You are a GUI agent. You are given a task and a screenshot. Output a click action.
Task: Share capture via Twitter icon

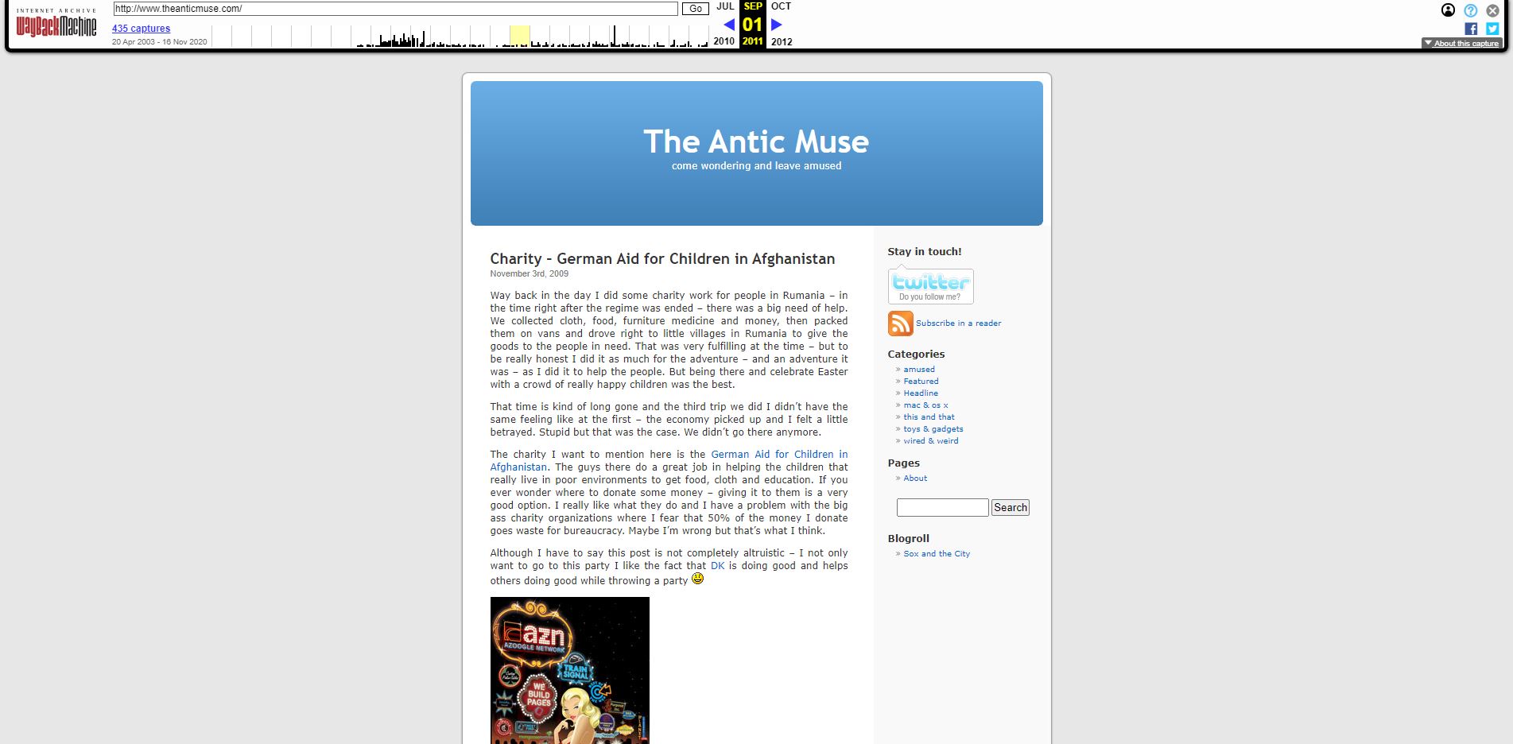pyautogui.click(x=1492, y=29)
